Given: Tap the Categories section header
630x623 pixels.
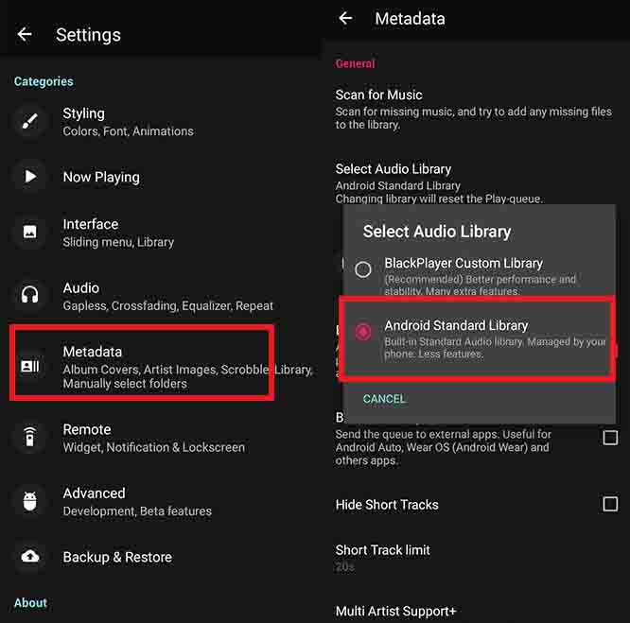Looking at the screenshot, I should [44, 81].
